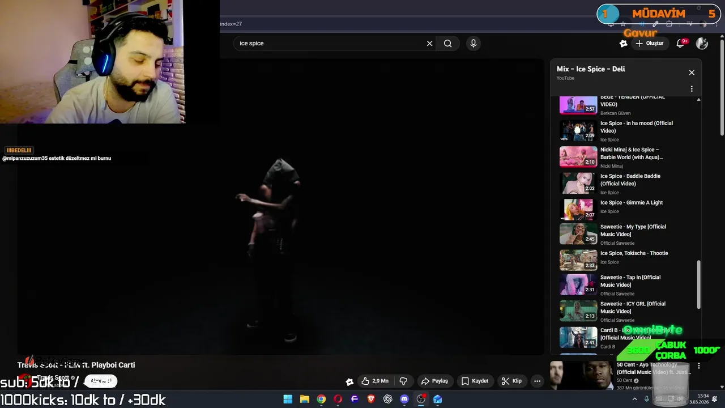This screenshot has width=725, height=408.
Task: Select the Barbie World video thumbnail
Action: point(578,157)
